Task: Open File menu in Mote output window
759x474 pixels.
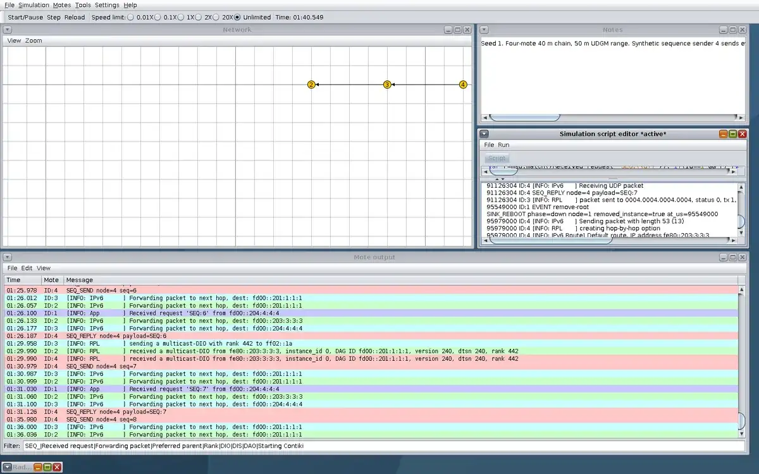Action: (12, 268)
